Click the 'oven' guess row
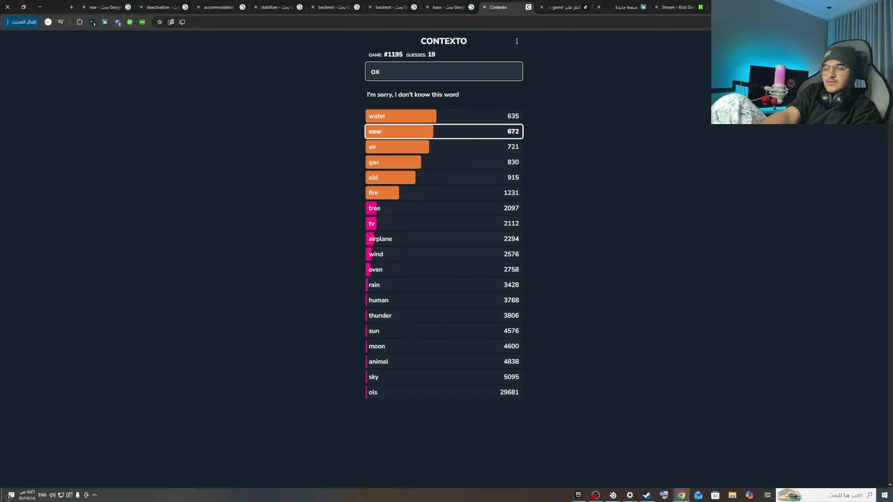The image size is (893, 502). [444, 269]
